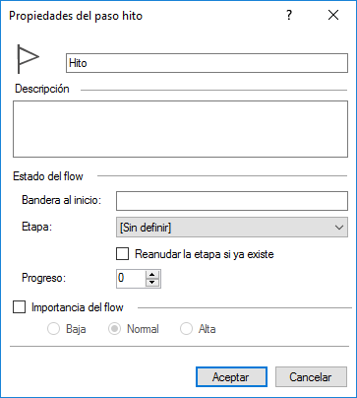Image resolution: width=357 pixels, height=398 pixels.
Task: Decrease Progreso with the down arrow
Action: pos(152,283)
